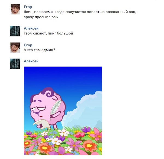This screenshot has height=159, width=164.
Task: Click the pink sheep's face in the image
Action: click(x=40, y=109)
